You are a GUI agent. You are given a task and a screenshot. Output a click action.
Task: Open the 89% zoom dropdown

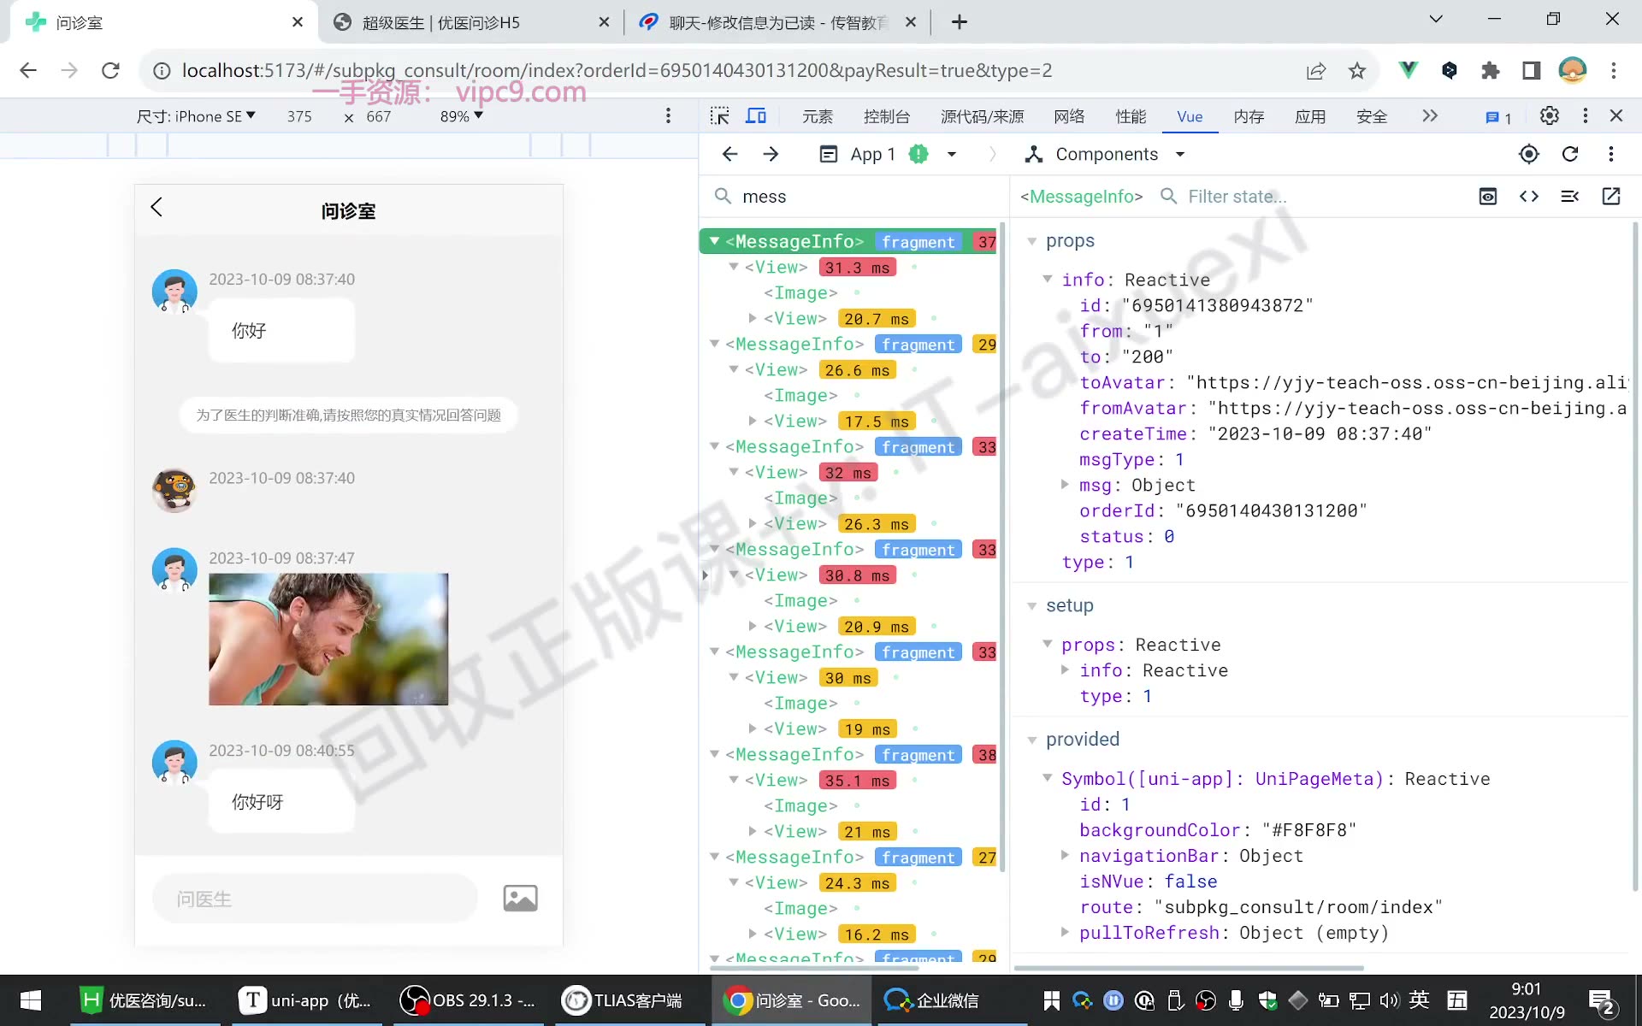click(x=462, y=116)
